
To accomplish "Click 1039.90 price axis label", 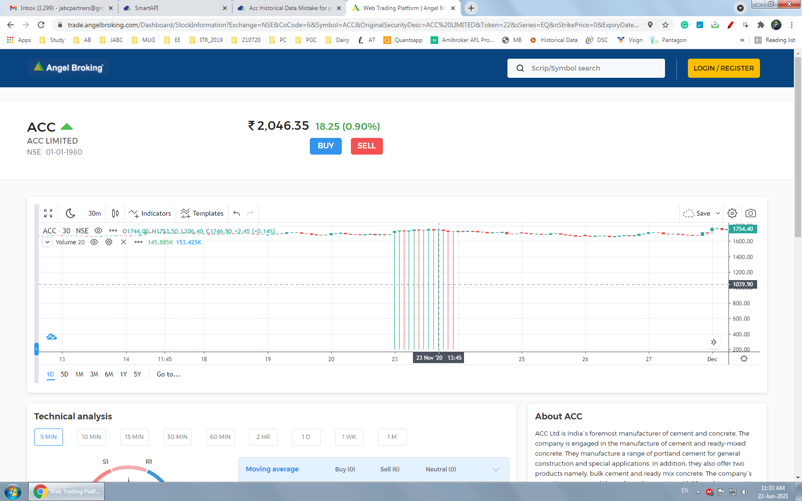I will click(x=743, y=284).
